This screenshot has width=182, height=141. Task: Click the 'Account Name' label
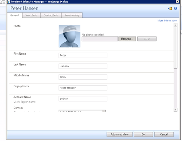point(22,97)
